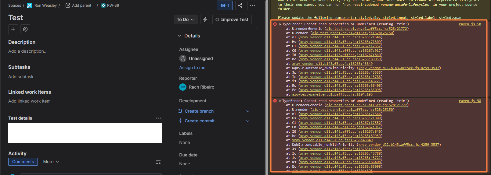Image resolution: width=491 pixels, height=175 pixels.
Task: Expand the first TypeError disclosure triangle
Action: (280, 24)
